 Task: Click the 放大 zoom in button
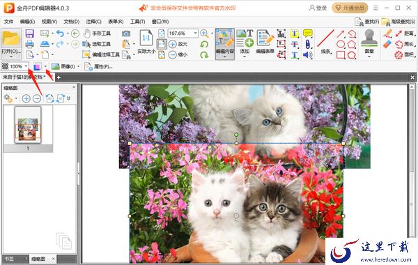coord(178,44)
